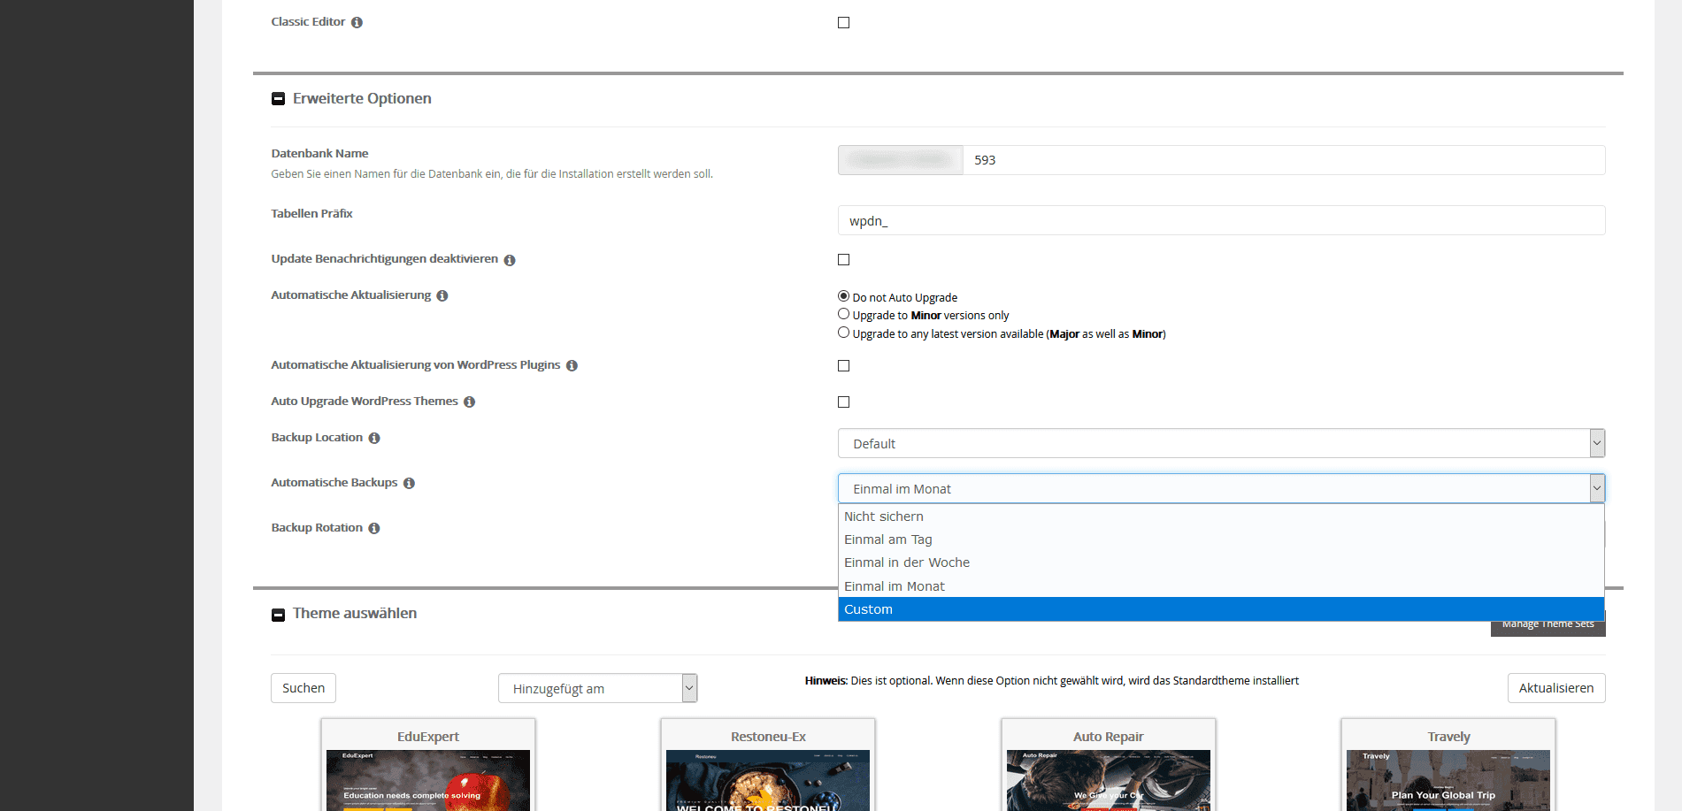Image resolution: width=1682 pixels, height=811 pixels.
Task: Open info icon for WordPress Plugins auto-update
Action: click(x=572, y=366)
